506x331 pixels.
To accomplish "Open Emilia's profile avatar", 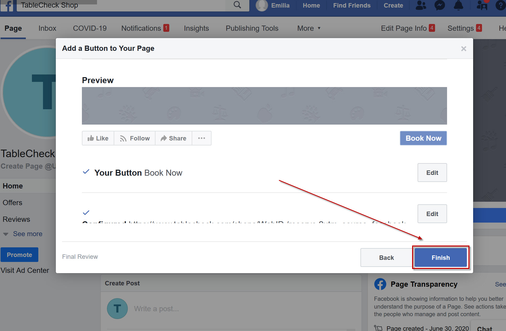I will 262,5.
